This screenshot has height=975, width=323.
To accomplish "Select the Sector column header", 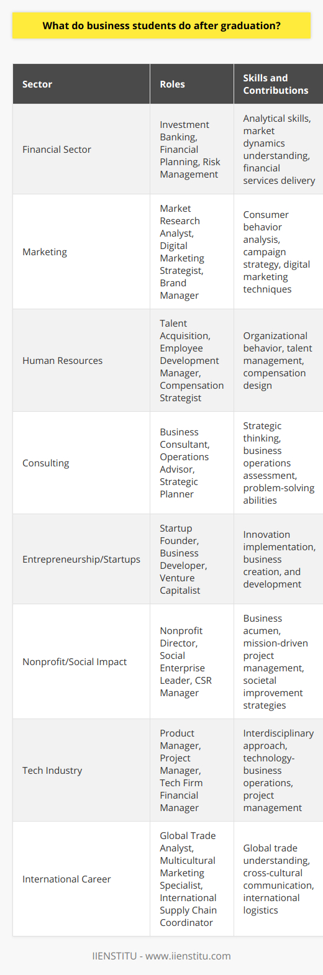I will click(81, 84).
